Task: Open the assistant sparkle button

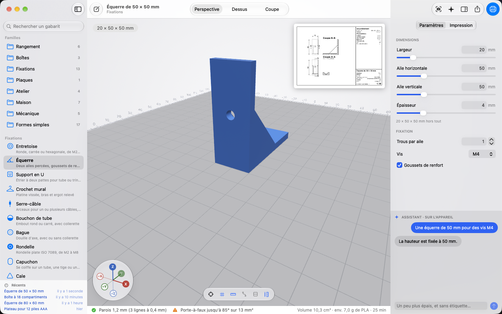Action: click(x=451, y=9)
